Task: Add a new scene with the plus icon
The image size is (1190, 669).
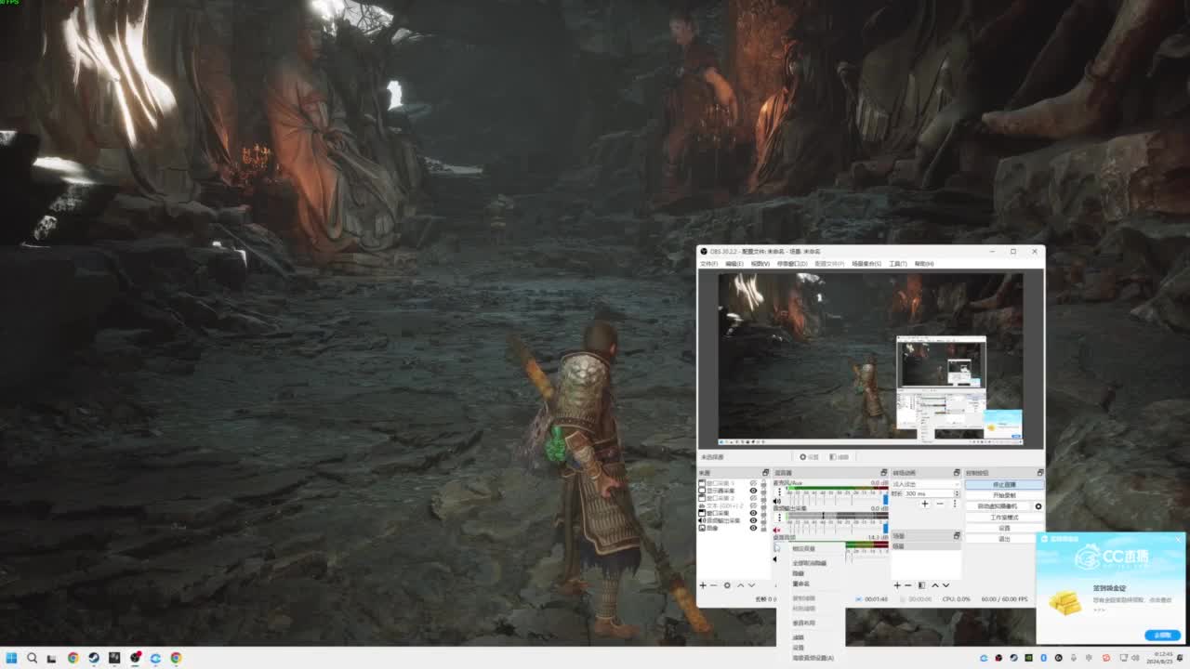Action: 897,585
